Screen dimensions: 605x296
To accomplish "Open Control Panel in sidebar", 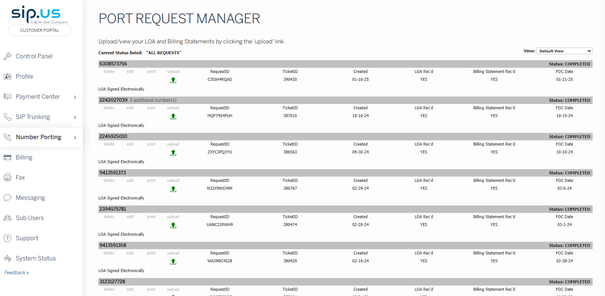I will pyautogui.click(x=34, y=56).
